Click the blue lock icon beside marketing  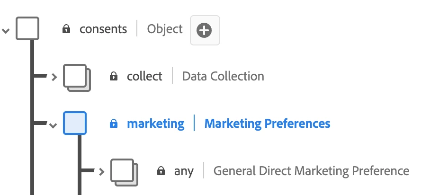(114, 124)
